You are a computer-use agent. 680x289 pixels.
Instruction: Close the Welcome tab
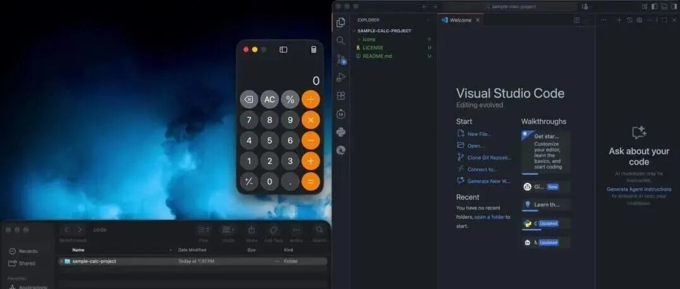478,20
